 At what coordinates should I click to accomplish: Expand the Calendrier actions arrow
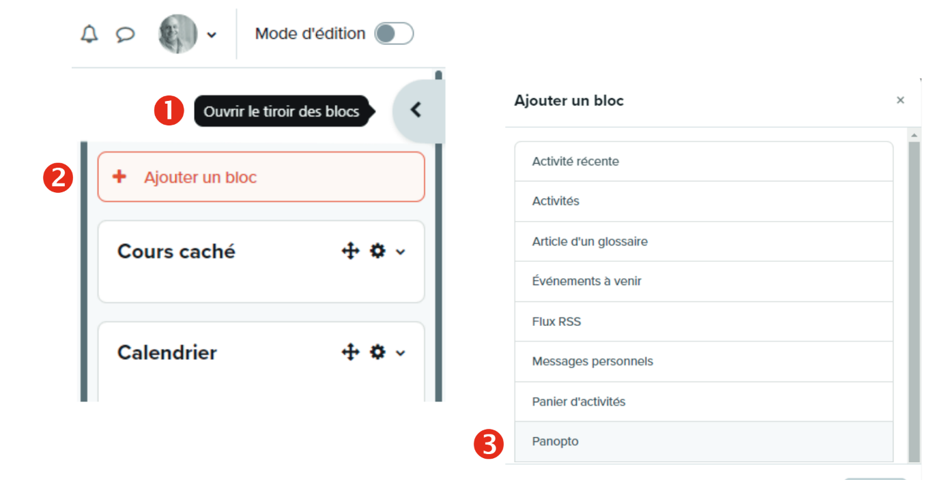pyautogui.click(x=401, y=353)
